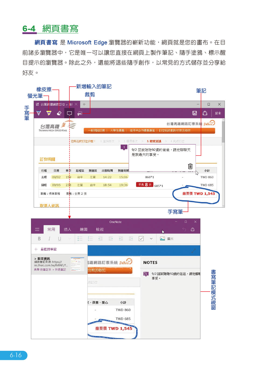
Task: Click the 09/05 date cell in return row
Action: tap(56, 185)
